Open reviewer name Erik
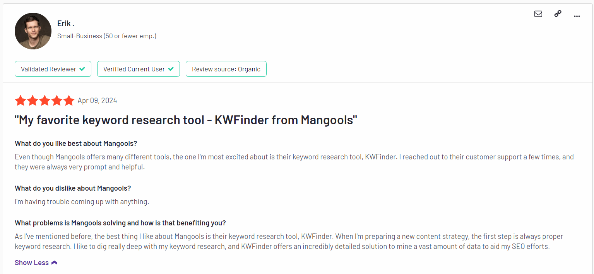 pyautogui.click(x=66, y=24)
